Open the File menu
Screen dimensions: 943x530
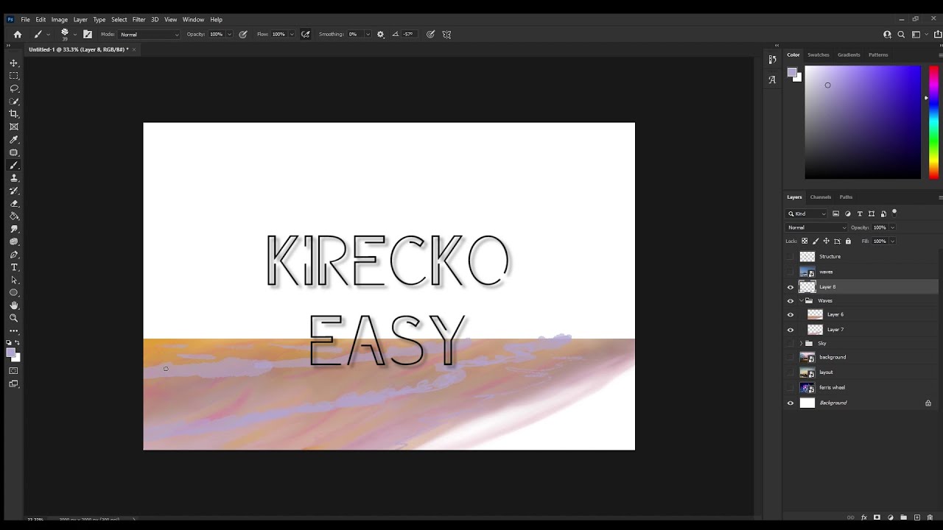tap(25, 19)
